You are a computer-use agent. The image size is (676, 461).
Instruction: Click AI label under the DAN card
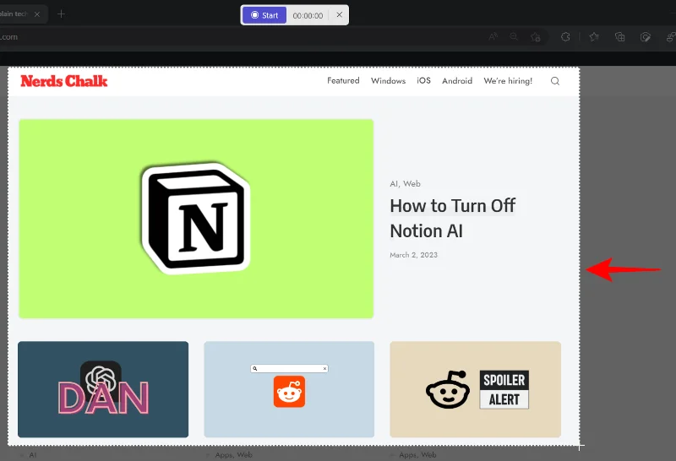(33, 454)
